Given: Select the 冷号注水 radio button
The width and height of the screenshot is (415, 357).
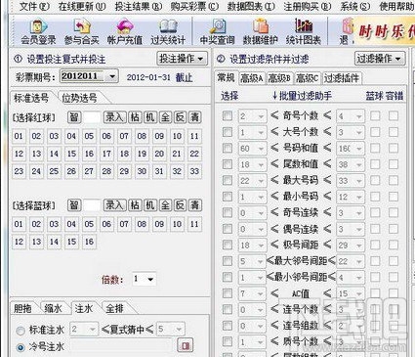Looking at the screenshot, I should (x=21, y=347).
